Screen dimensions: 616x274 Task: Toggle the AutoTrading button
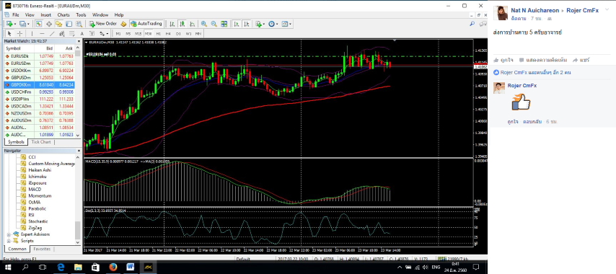(146, 24)
